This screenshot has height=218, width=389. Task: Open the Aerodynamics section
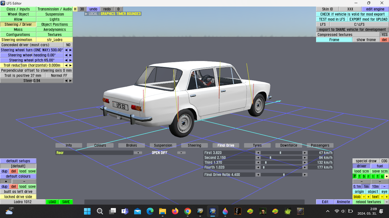55,30
